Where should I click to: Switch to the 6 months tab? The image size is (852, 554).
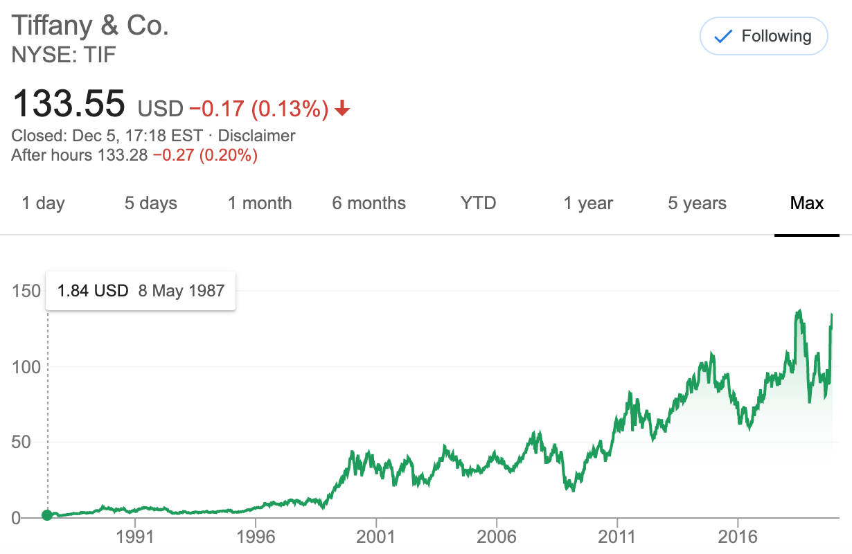(x=369, y=204)
